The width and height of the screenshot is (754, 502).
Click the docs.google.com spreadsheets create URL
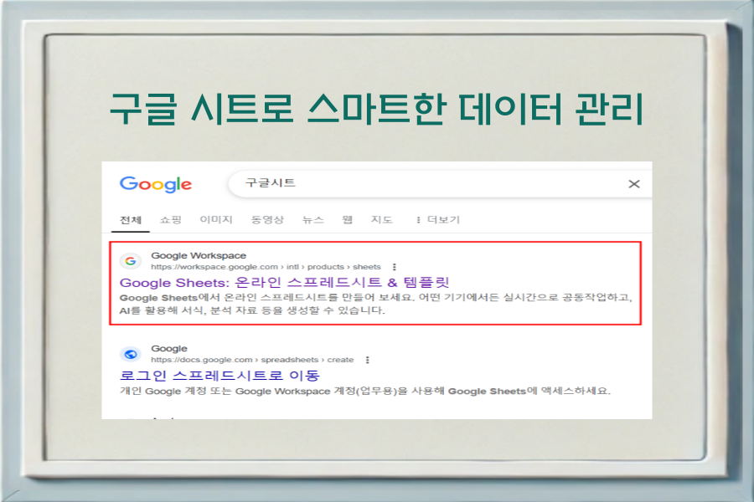252,360
